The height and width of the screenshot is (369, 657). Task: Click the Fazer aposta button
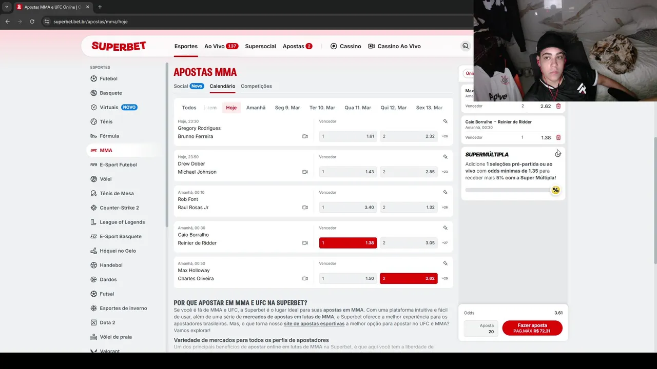[532, 328]
